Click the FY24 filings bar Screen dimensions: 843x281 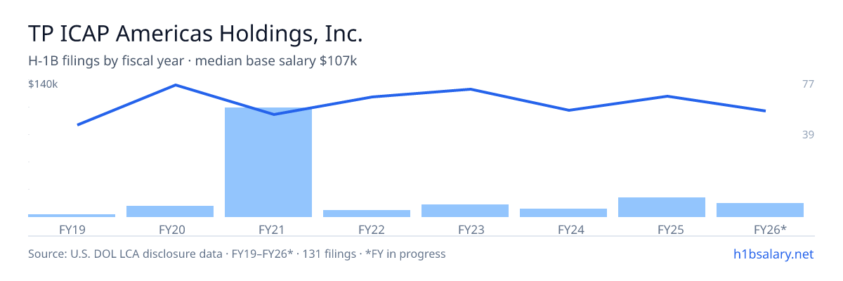click(563, 213)
